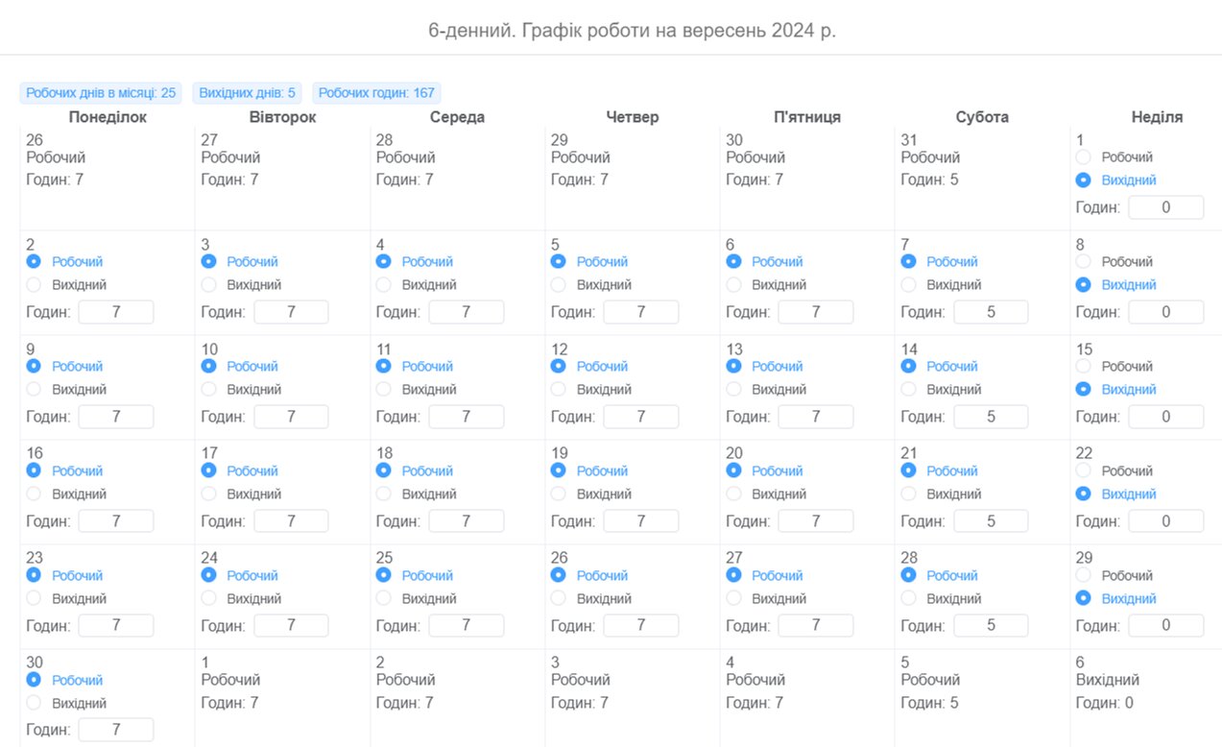Edit Годин field on September 12
The width and height of the screenshot is (1222, 747).
tap(641, 417)
